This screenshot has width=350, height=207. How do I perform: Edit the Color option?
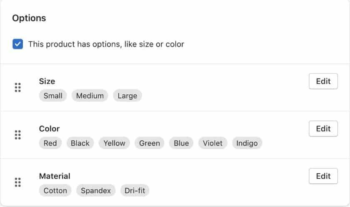click(323, 128)
